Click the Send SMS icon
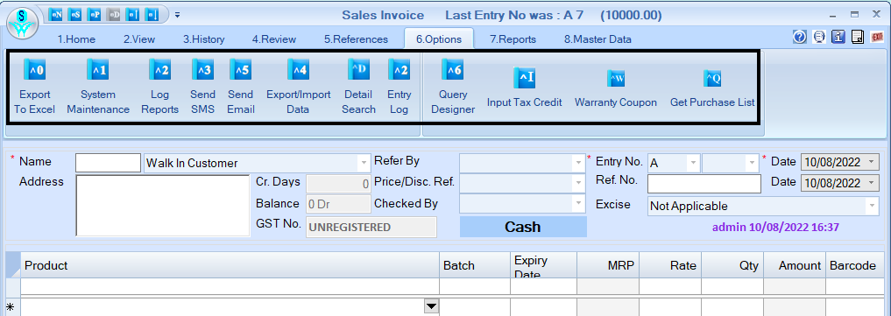The width and height of the screenshot is (891, 316). [202, 70]
